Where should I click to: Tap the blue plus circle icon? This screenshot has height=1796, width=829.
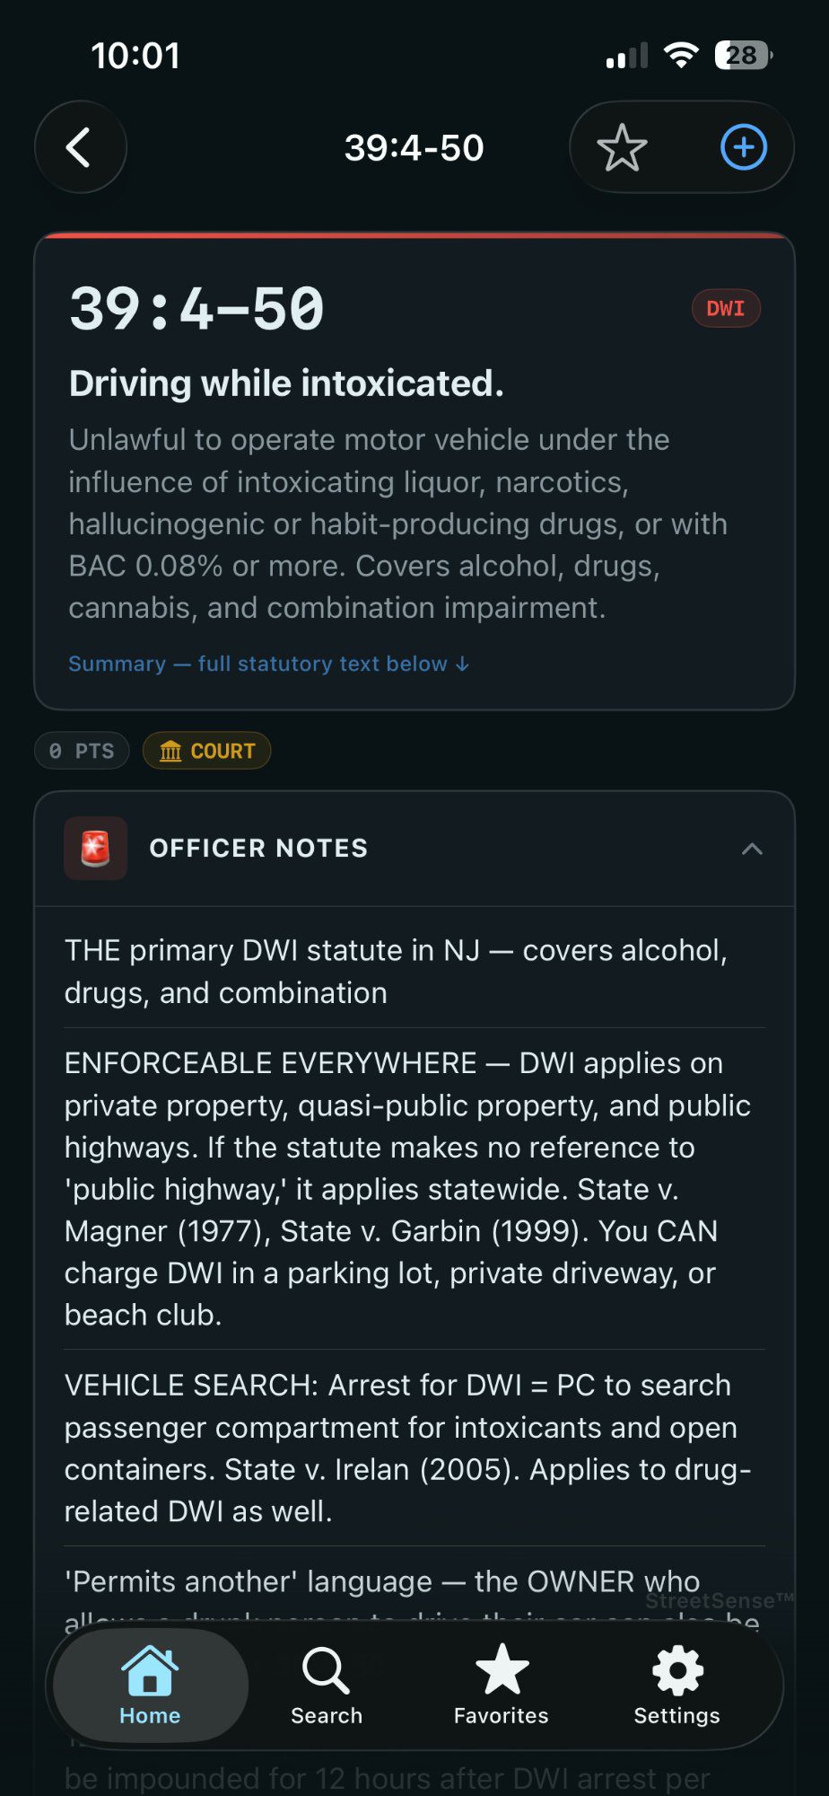pos(744,148)
